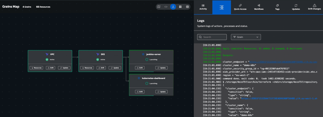This screenshot has height=117, width=323.
Task: Switch to the map view icon
Action: point(159,7)
